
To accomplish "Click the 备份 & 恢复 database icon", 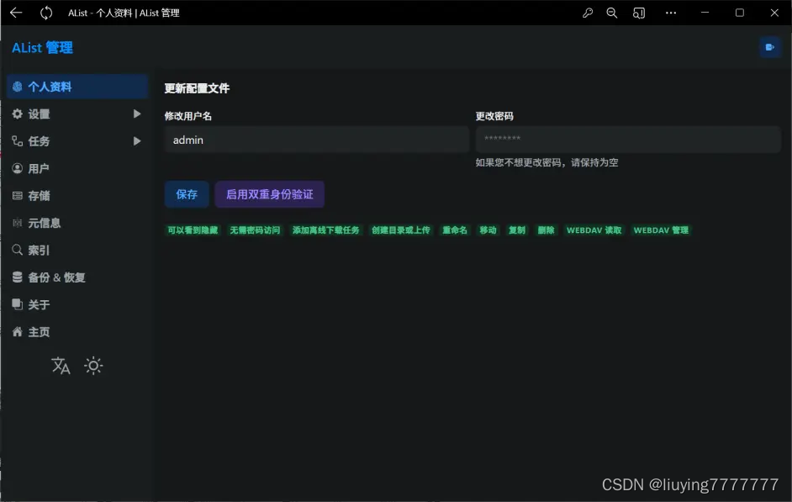I will coord(17,277).
